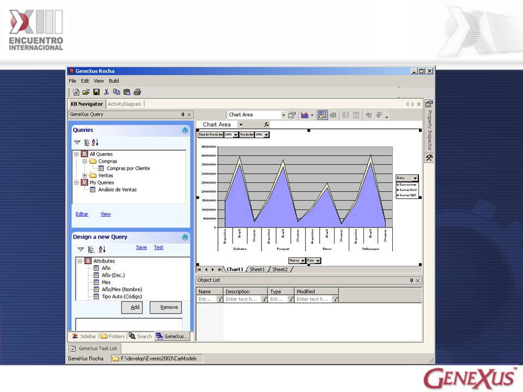Click the Print toolbar icon
The height and width of the screenshot is (392, 523).
[x=137, y=92]
